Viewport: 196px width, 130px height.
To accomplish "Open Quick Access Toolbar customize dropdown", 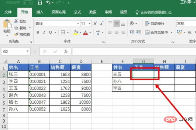I will 68,3.
